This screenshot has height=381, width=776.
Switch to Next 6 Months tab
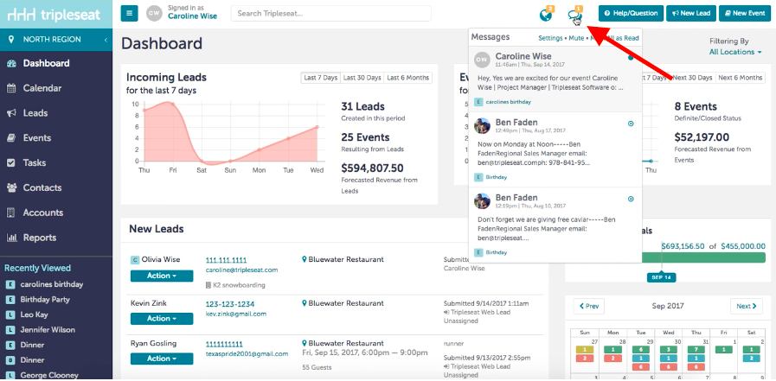[740, 78]
